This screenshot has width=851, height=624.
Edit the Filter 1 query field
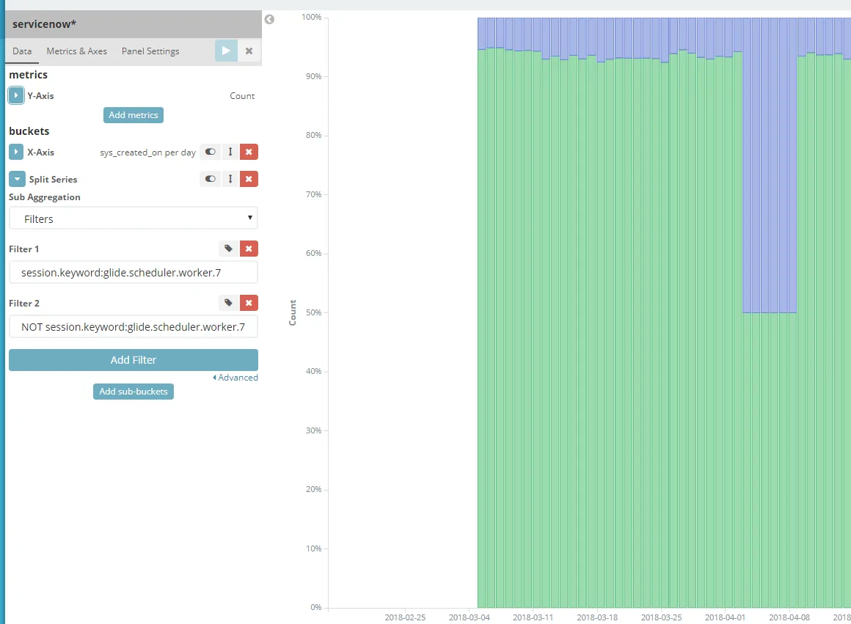tap(134, 272)
